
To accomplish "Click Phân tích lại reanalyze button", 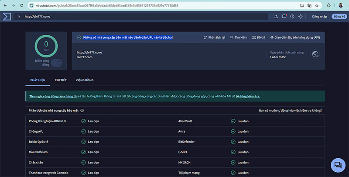I will click(214, 37).
